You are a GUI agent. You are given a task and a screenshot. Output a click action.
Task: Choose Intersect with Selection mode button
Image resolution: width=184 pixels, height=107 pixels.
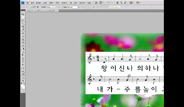point(38,7)
